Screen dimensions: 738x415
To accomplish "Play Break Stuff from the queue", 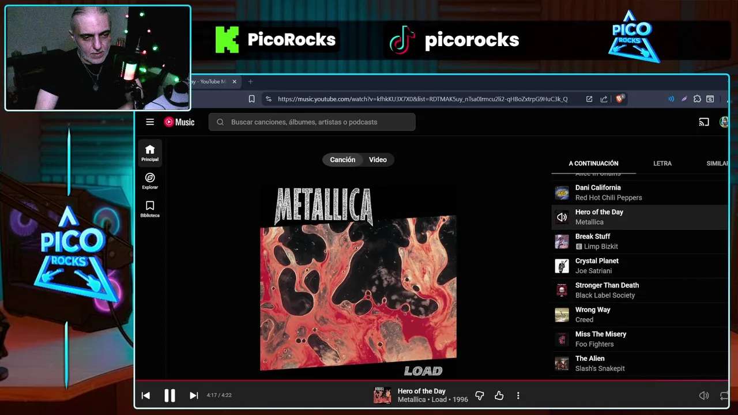I will (x=640, y=242).
